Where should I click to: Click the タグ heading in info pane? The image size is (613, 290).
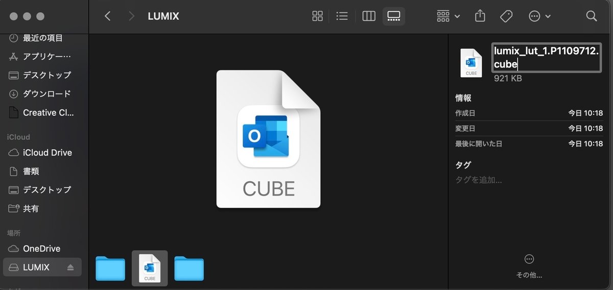pos(463,165)
